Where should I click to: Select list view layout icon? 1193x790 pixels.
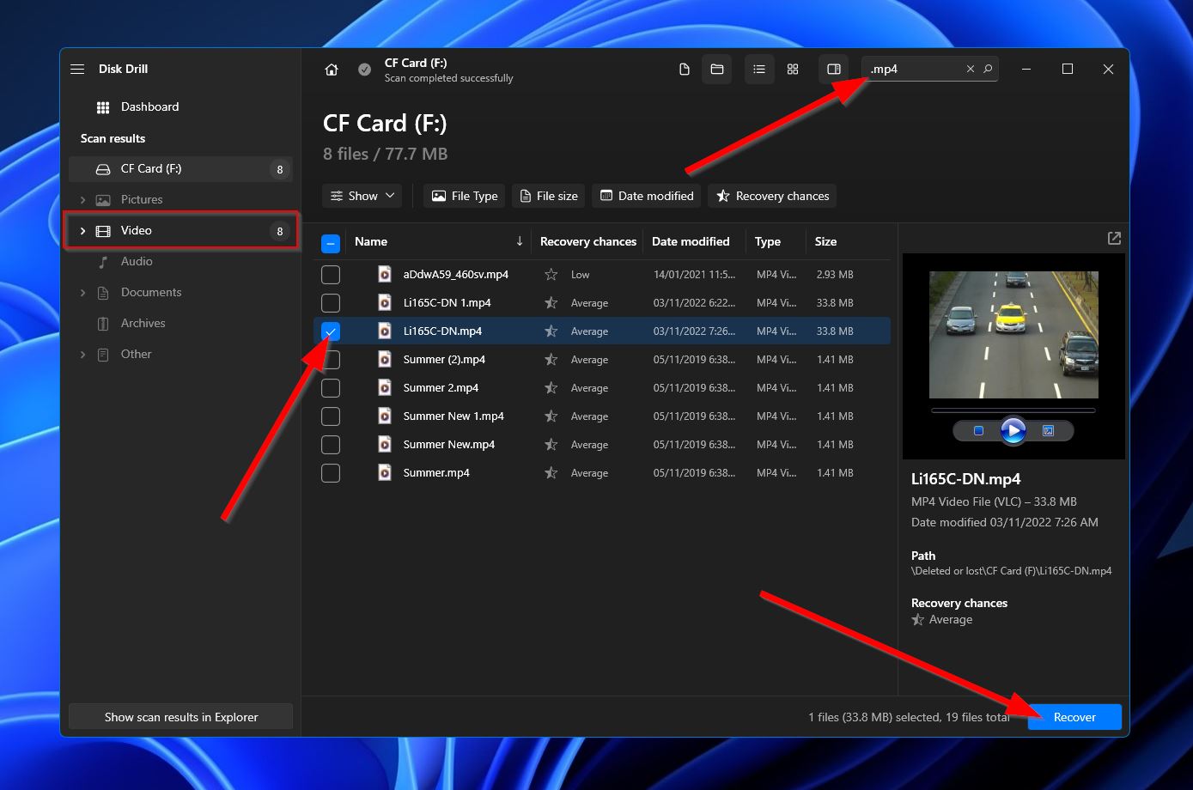759,70
